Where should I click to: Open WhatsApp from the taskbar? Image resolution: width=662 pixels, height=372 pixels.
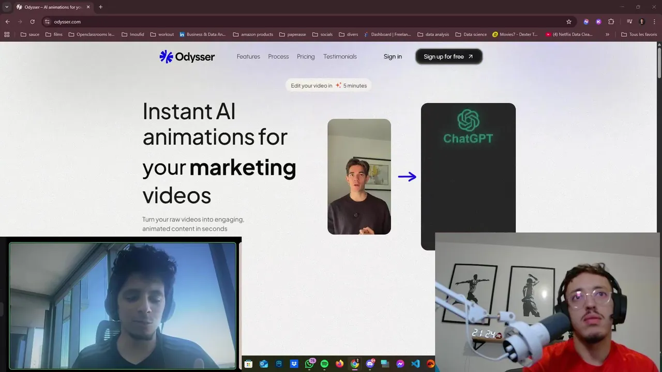[309, 364]
